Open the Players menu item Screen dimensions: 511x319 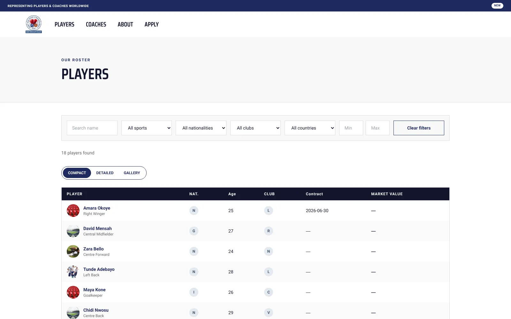(65, 24)
